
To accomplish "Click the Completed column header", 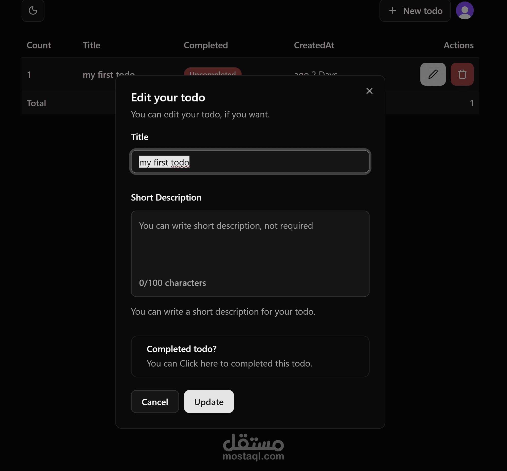I will coord(205,45).
